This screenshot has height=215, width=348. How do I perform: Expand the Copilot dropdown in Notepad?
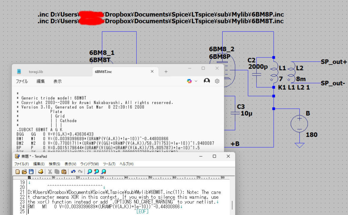[x=196, y=81]
